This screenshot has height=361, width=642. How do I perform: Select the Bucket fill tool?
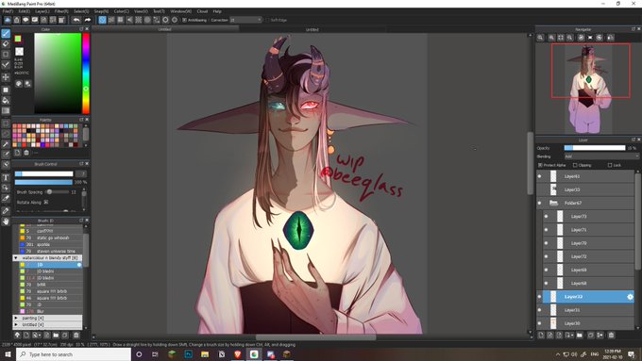point(6,100)
